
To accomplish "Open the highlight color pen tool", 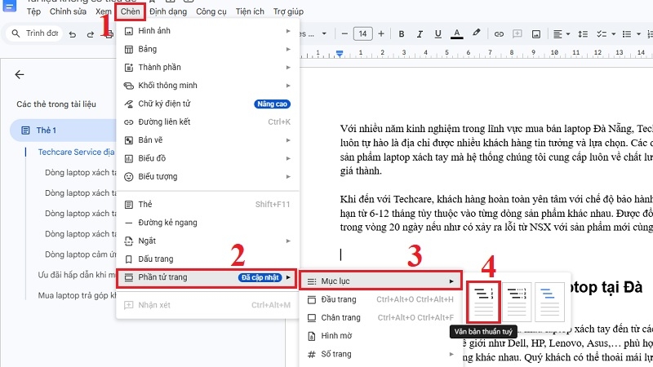I will click(477, 33).
